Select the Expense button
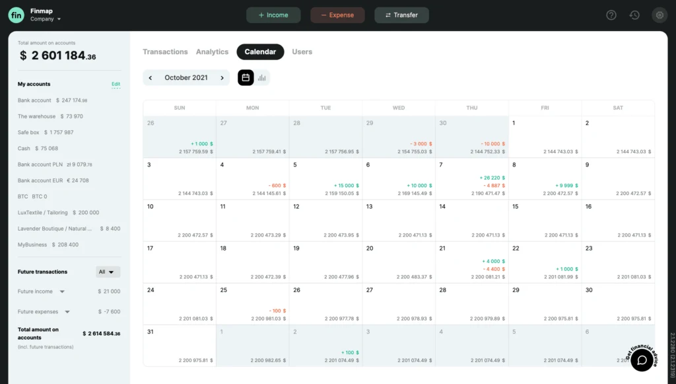 tap(337, 15)
